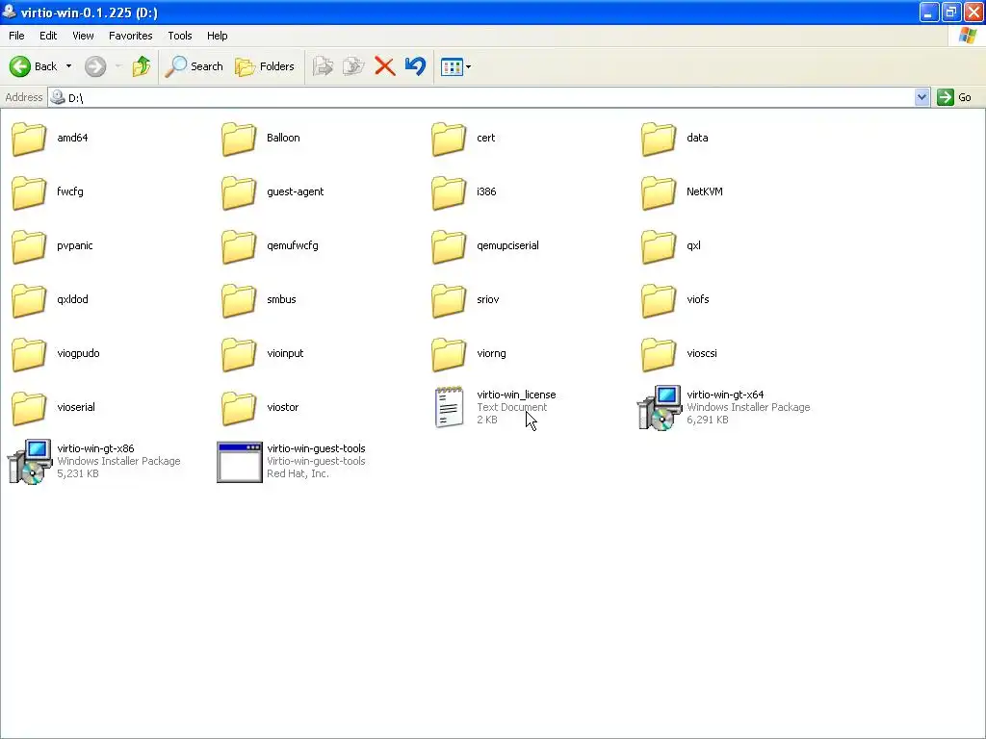
Task: Click the Copy To folder icon
Action: pos(353,66)
